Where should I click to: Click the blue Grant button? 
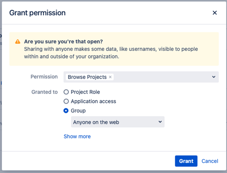click(x=186, y=161)
